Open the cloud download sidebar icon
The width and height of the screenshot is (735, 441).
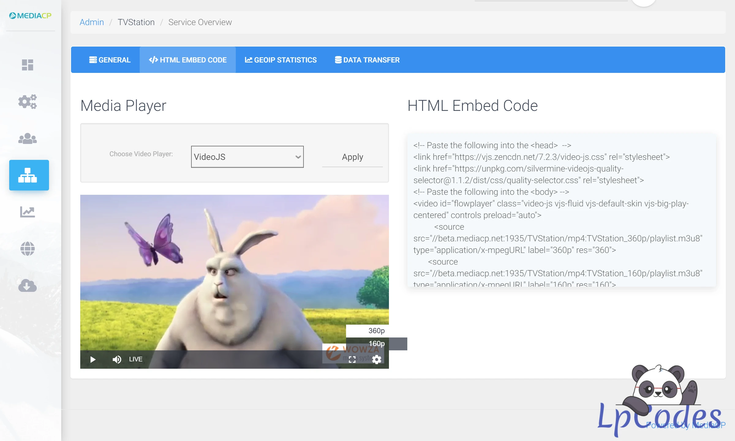tap(28, 285)
